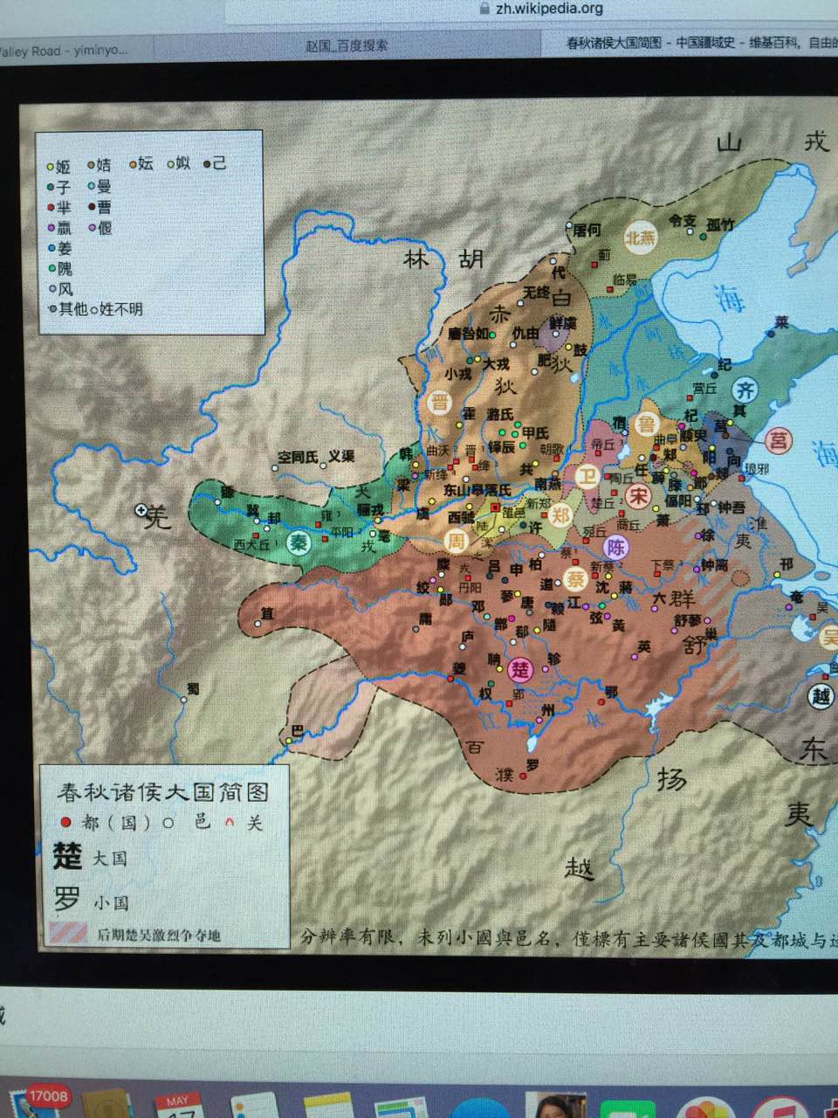The height and width of the screenshot is (1118, 838).
Task: Click the 义渠 label on the map
Action: [341, 456]
